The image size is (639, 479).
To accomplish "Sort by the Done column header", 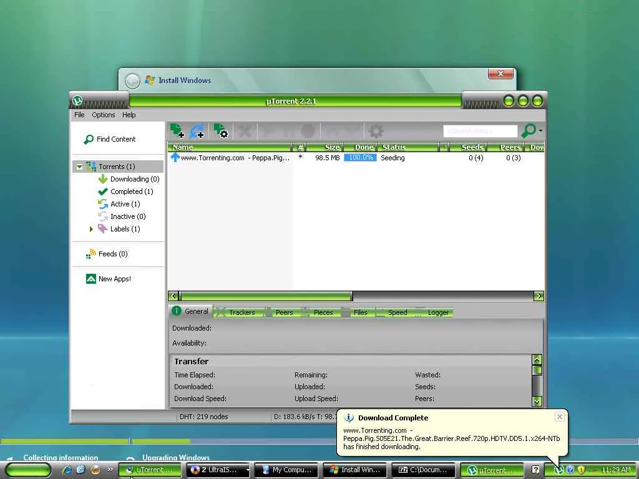I will coord(360,147).
